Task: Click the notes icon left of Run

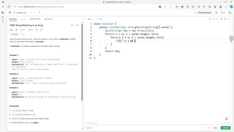Action: 208,128
